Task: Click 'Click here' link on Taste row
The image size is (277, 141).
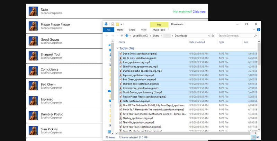Action: click(199, 12)
